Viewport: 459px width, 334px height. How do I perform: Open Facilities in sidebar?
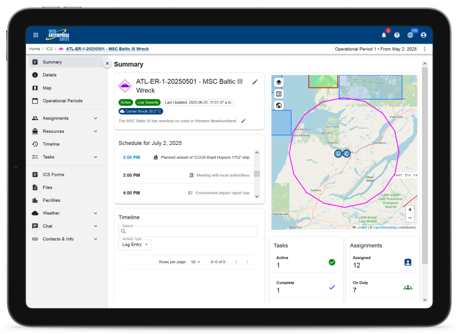66,200
